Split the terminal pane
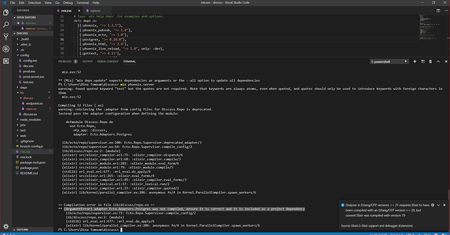The width and height of the screenshot is (450, 235). point(423,62)
